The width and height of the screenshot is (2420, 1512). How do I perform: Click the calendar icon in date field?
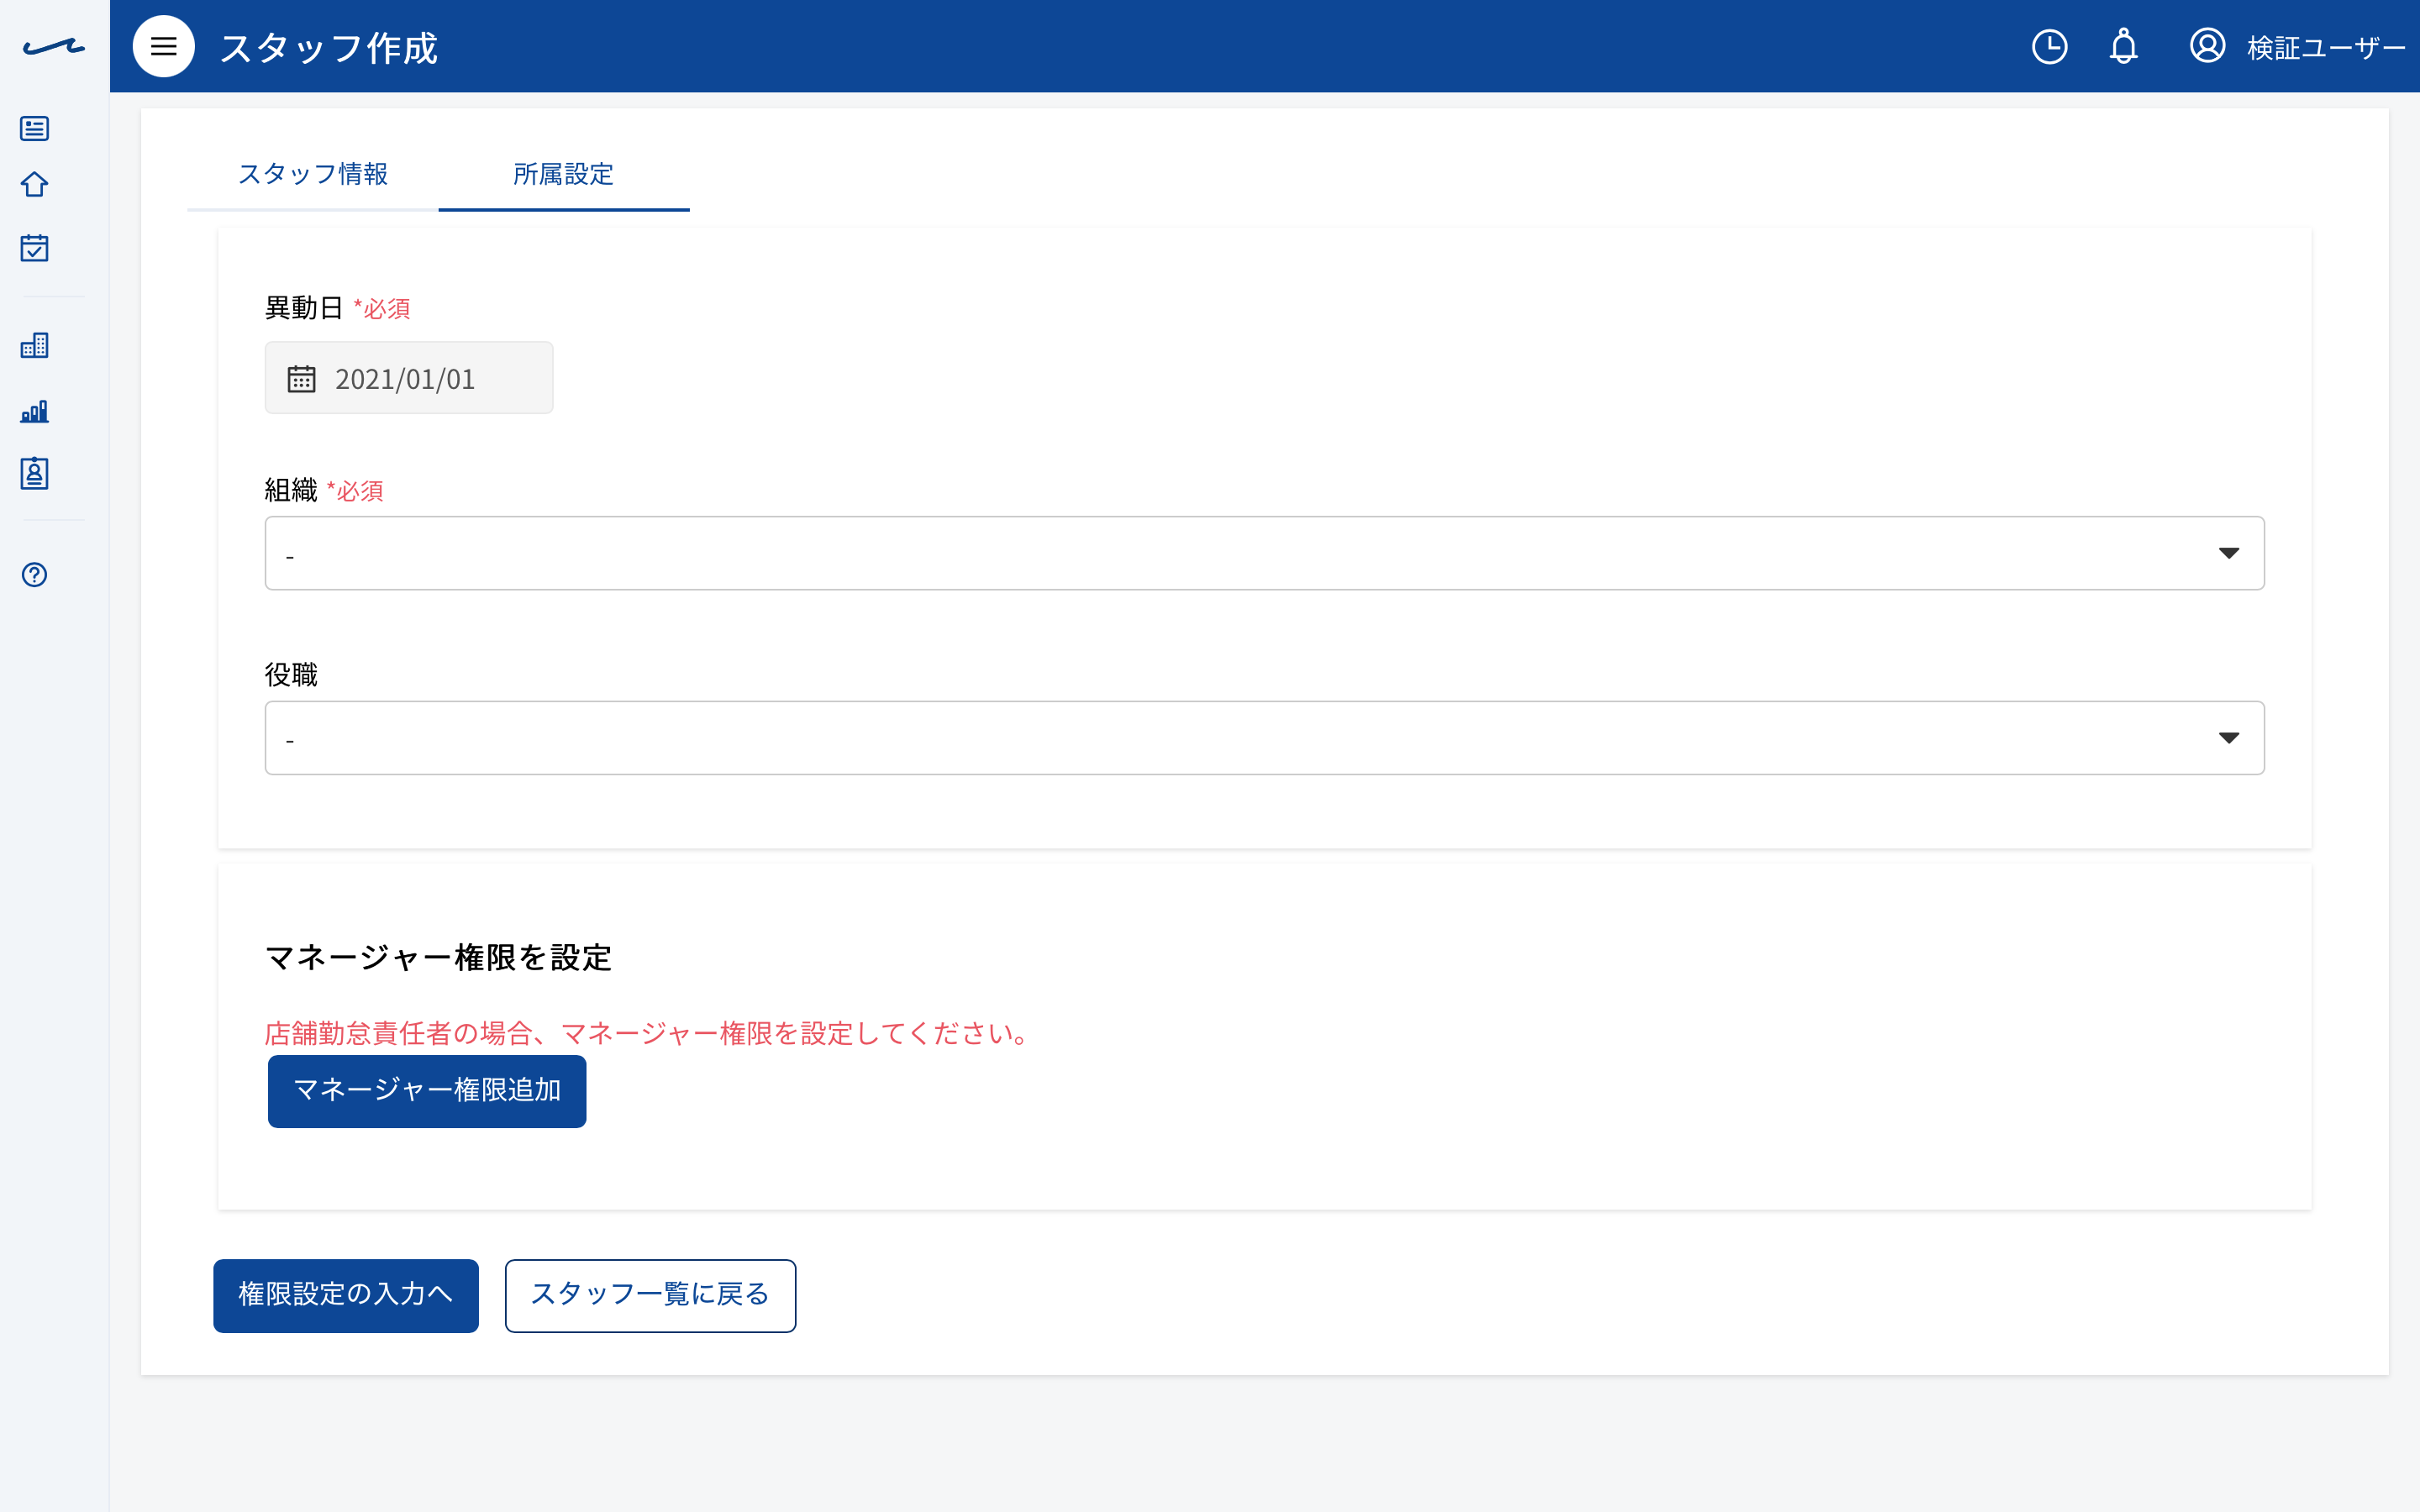(302, 379)
